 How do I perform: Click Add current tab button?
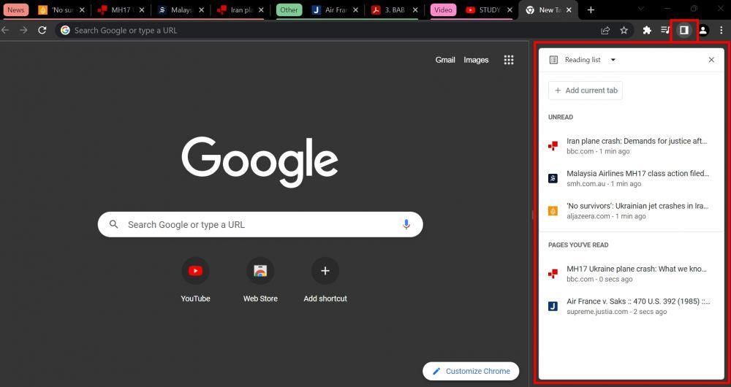pos(586,91)
